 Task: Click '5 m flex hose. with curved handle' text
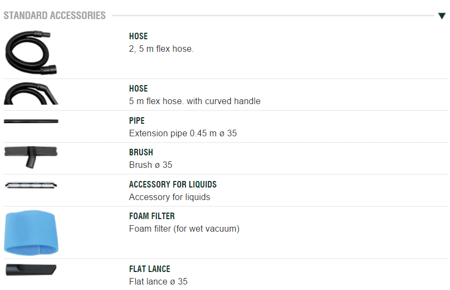(x=195, y=101)
